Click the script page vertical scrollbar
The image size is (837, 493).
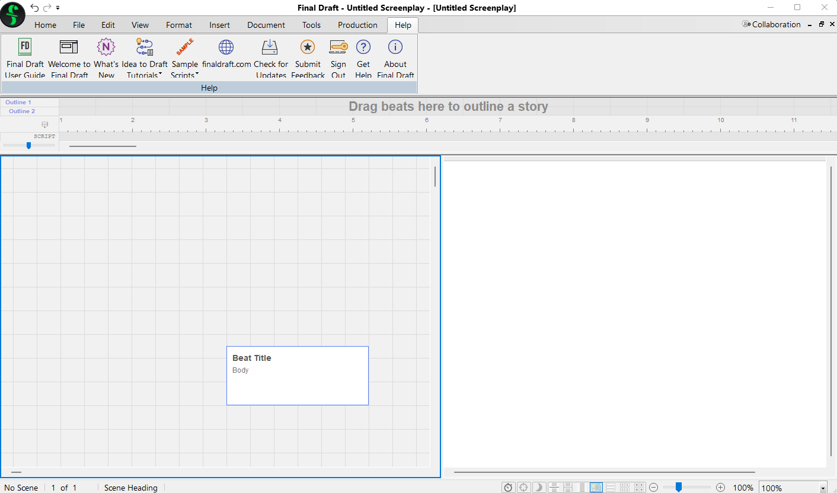pos(831,311)
